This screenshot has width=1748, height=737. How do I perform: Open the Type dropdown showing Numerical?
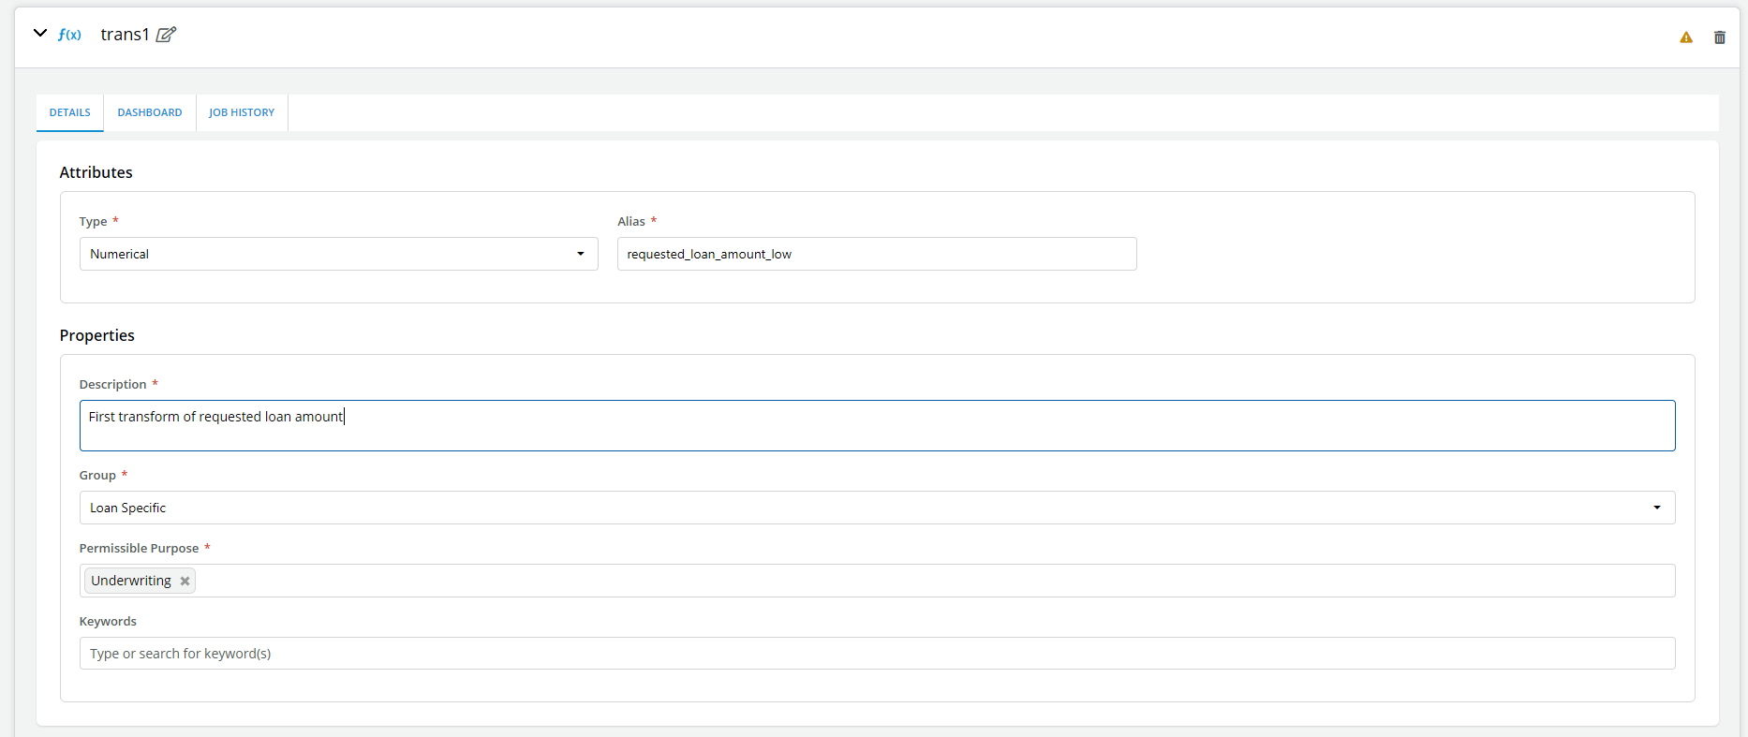[328, 254]
